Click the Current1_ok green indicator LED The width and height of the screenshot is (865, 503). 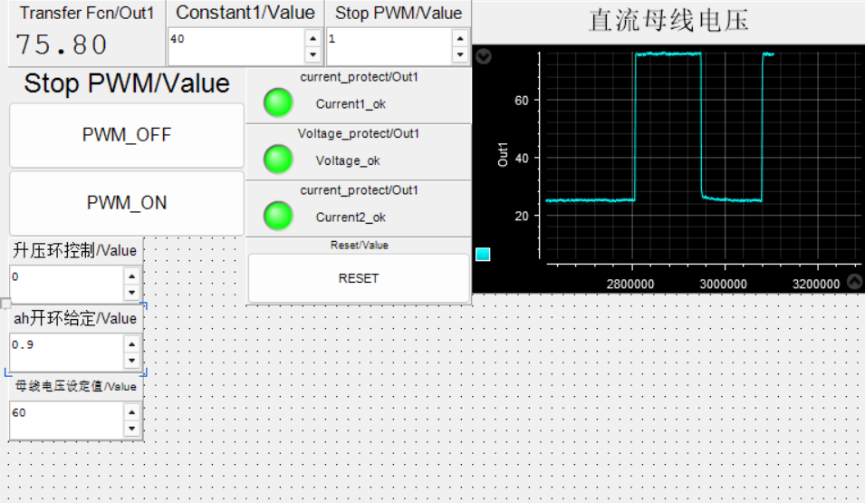tap(278, 102)
